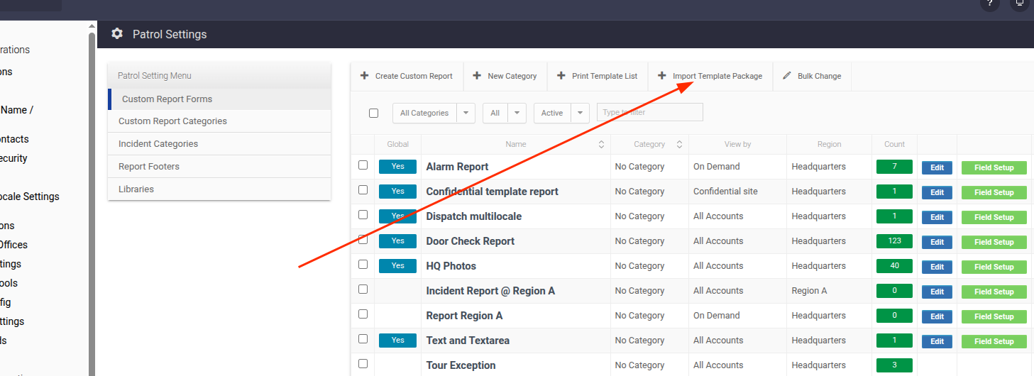Select the Tour Exception row checkbox
This screenshot has width=1034, height=376.
point(363,364)
